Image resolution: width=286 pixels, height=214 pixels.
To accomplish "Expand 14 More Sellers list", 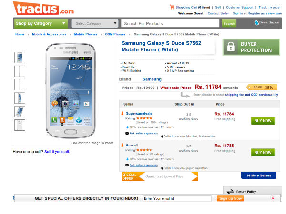I will (x=258, y=175).
